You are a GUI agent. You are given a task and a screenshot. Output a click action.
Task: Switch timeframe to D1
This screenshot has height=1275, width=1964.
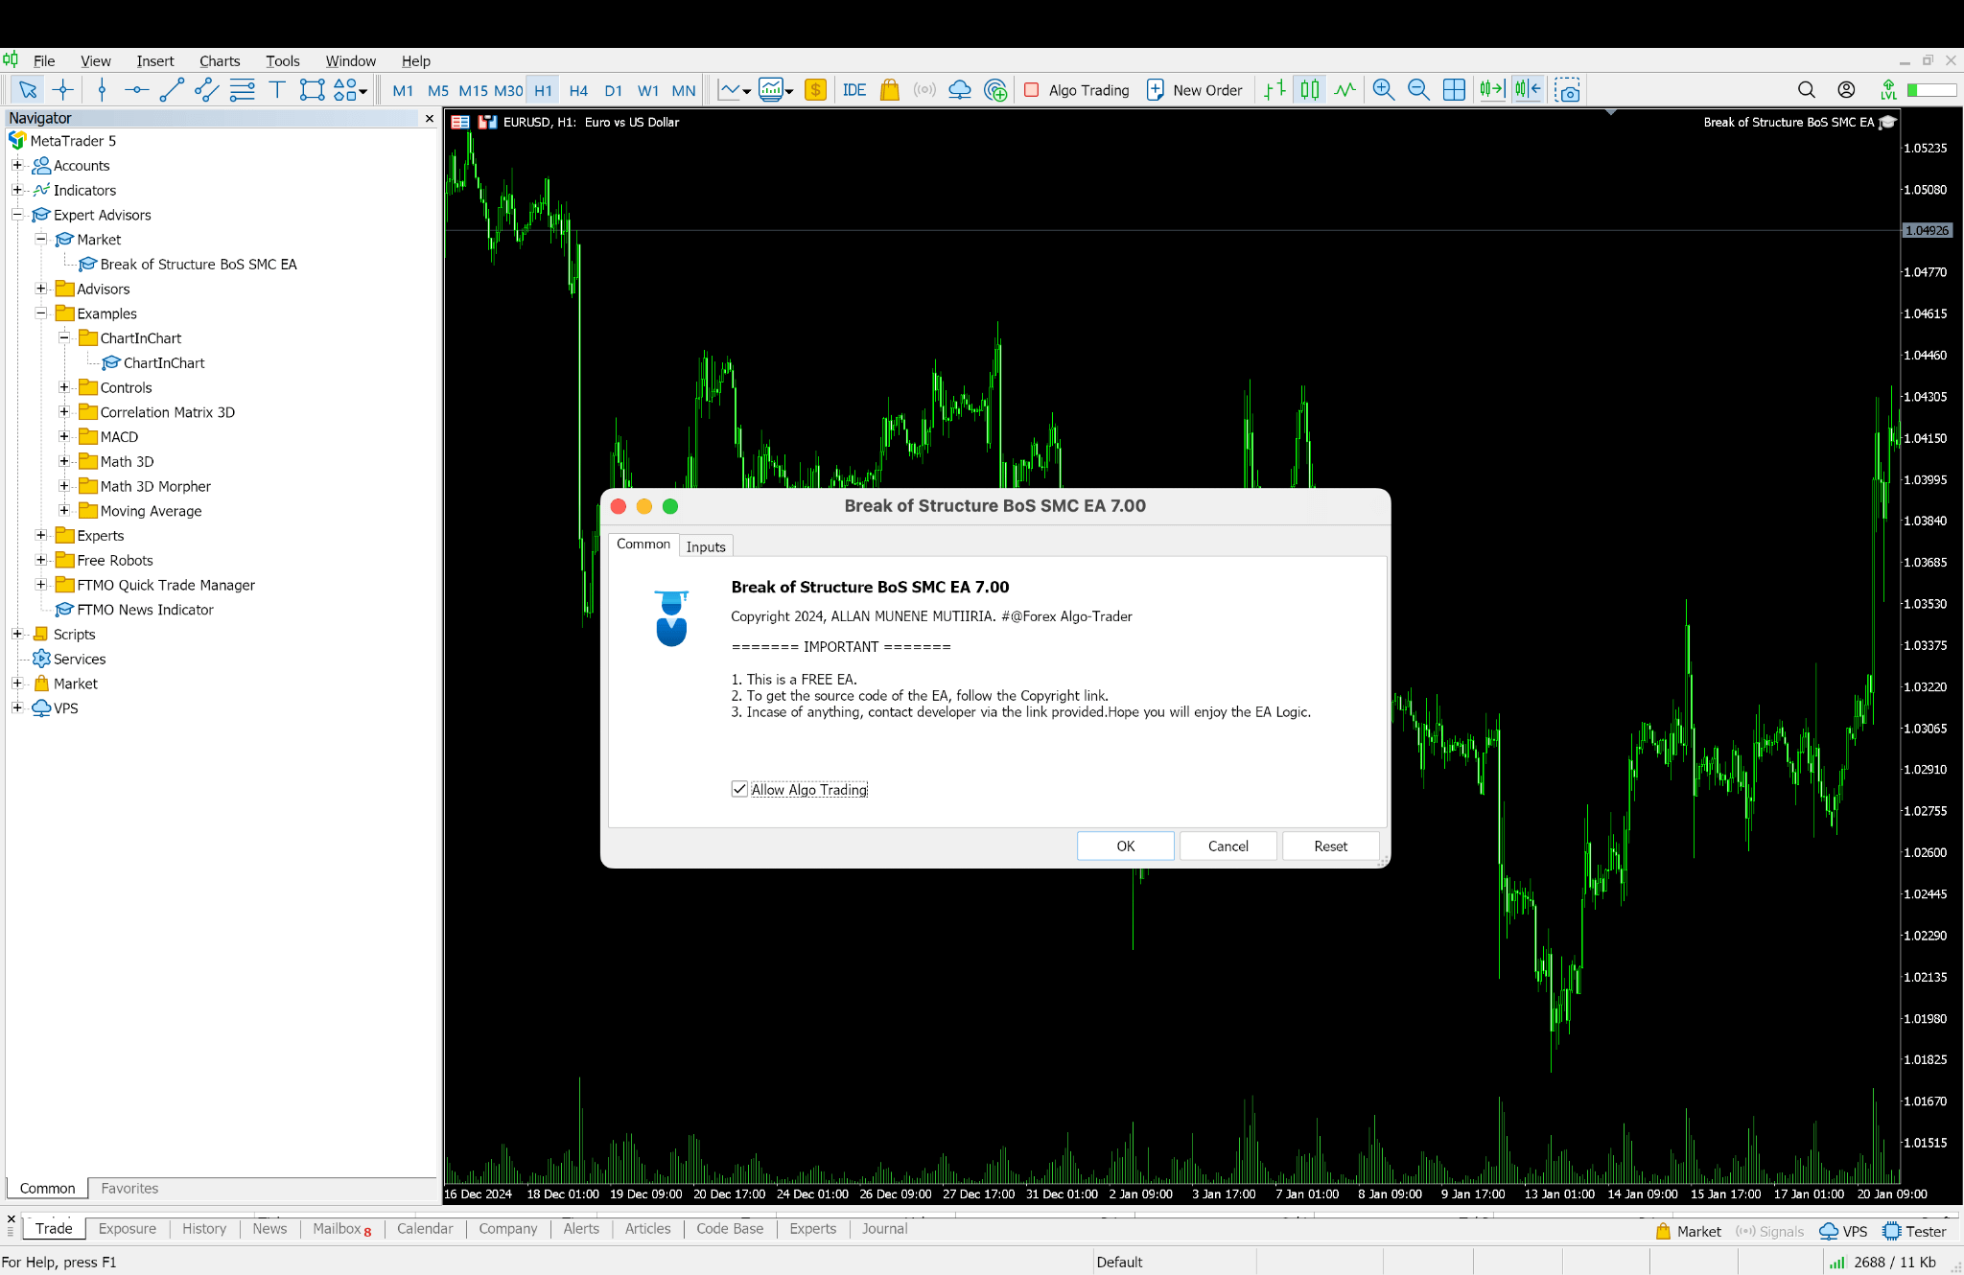(614, 90)
